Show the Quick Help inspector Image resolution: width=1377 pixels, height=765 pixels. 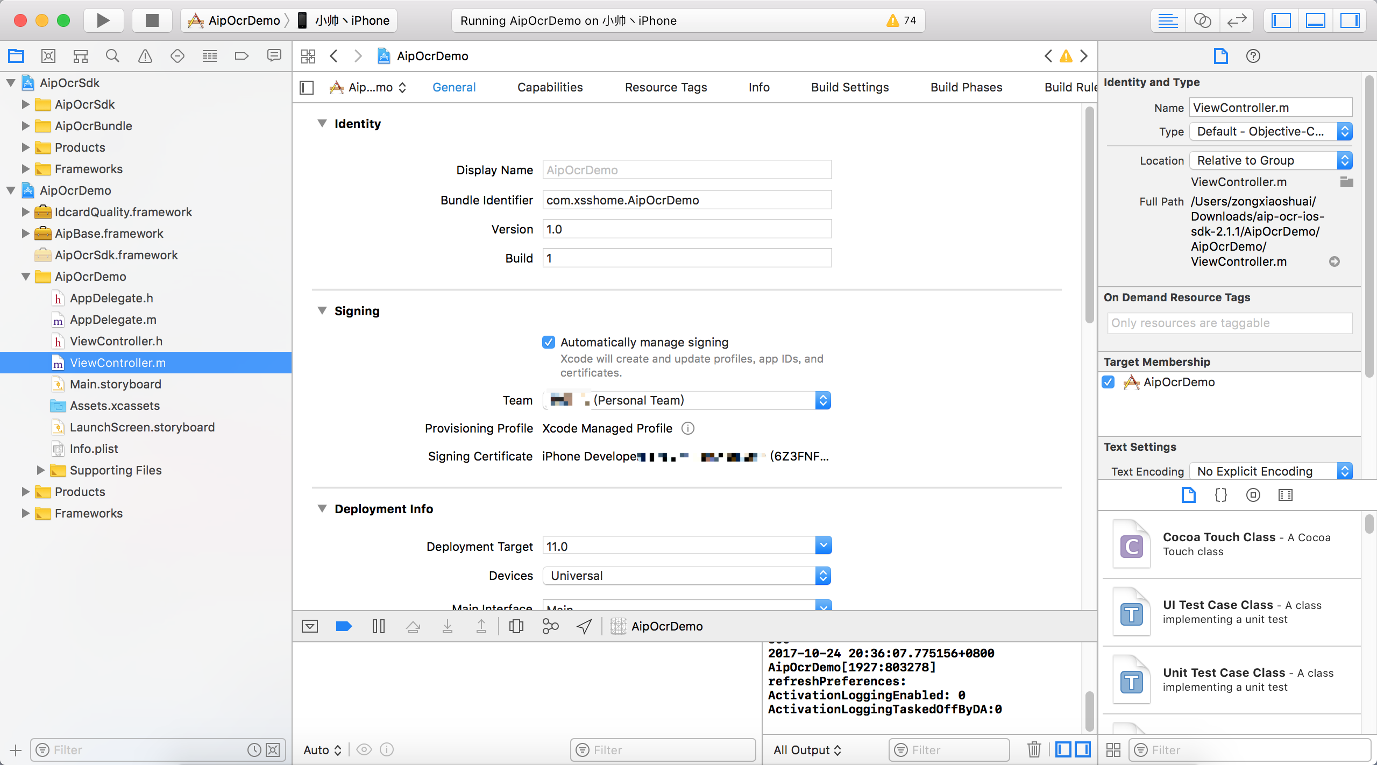1253,56
